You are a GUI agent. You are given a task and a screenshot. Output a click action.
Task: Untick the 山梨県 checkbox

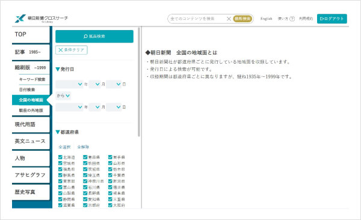pos(60,193)
